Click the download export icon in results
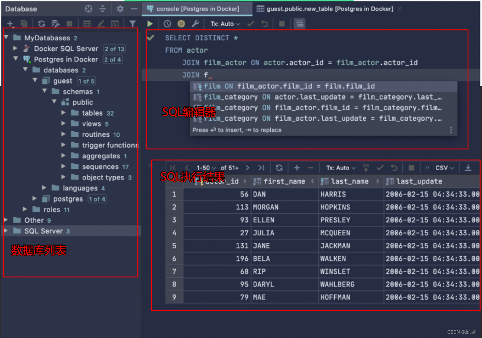 pyautogui.click(x=468, y=168)
